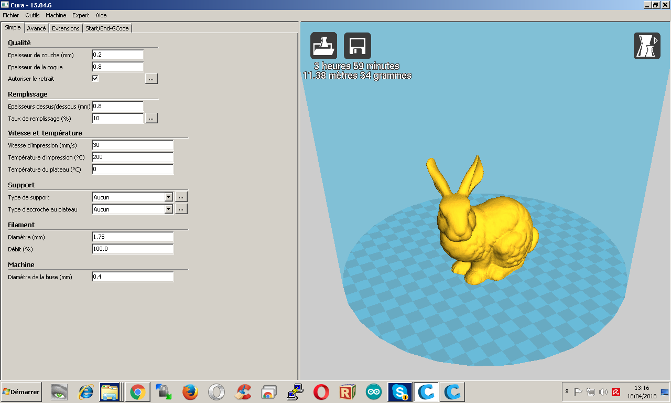Click the filament Diamètre field
This screenshot has height=403, width=671.
[133, 237]
